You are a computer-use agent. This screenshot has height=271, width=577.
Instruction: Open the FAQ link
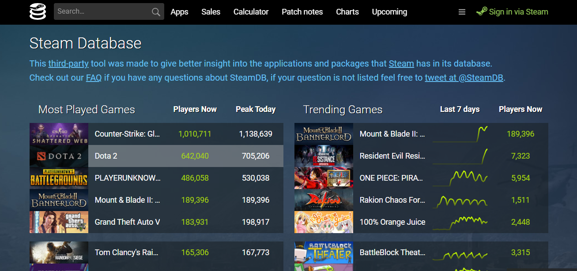coord(94,78)
